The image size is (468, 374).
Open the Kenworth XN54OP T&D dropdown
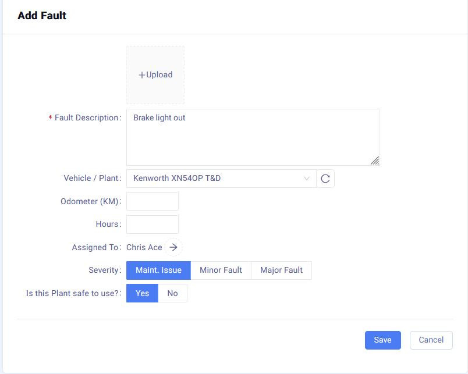click(215, 179)
